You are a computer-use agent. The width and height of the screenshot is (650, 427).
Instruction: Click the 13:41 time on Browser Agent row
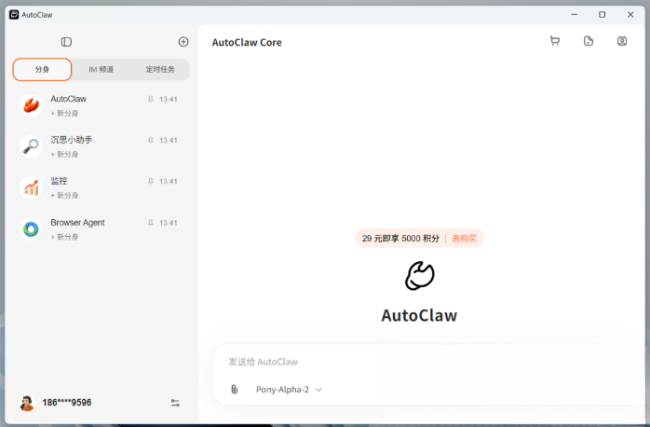click(169, 223)
